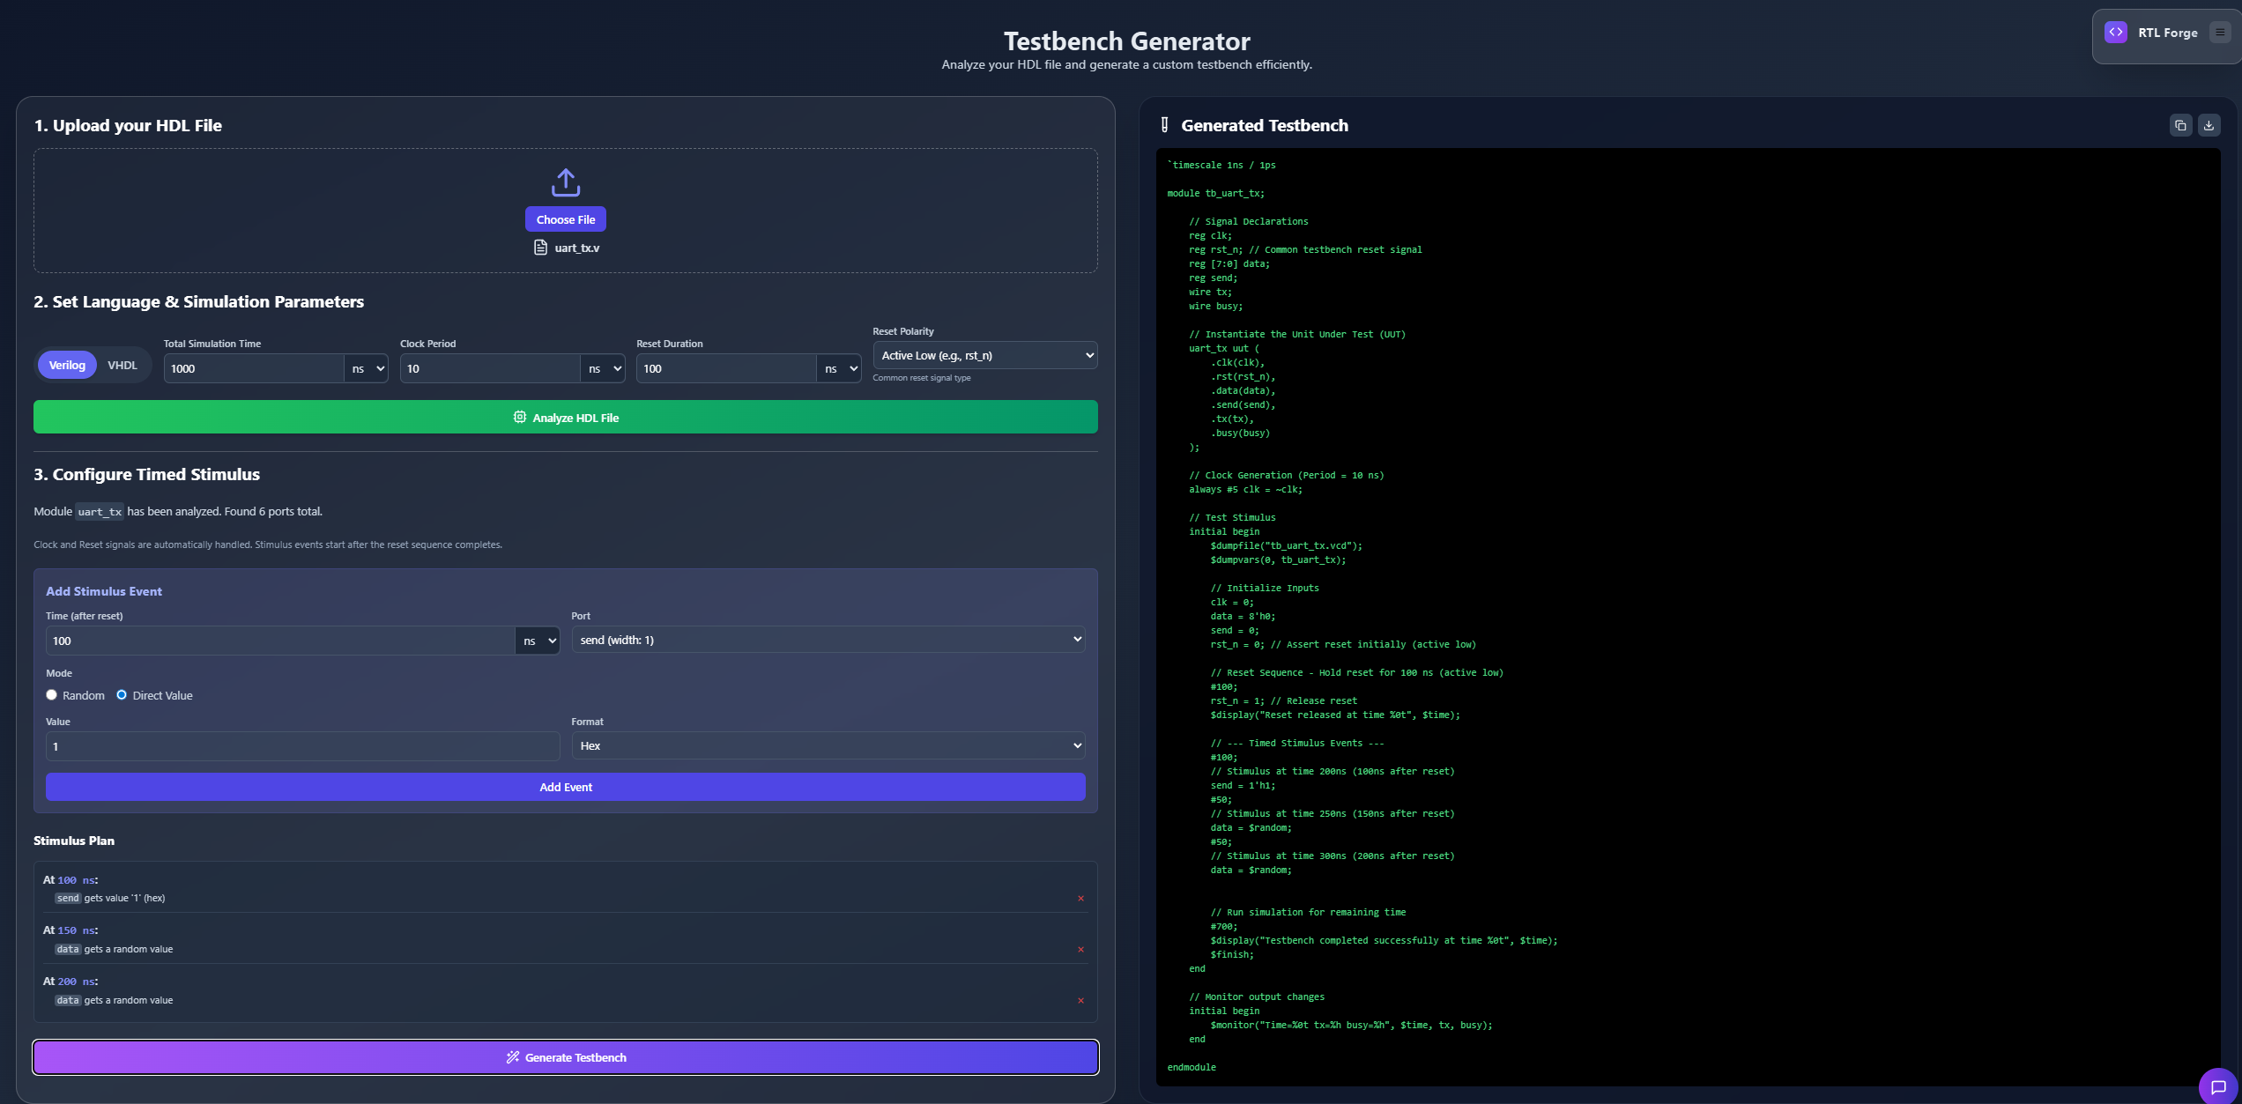Viewport: 2242px width, 1104px height.
Task: Open the Format Hex dropdown
Action: pyautogui.click(x=828, y=745)
